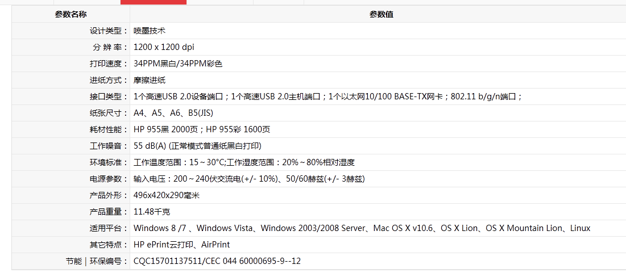Click the USB 2.0 interface description text
Viewport: 626px width, 277px height.
click(x=327, y=97)
